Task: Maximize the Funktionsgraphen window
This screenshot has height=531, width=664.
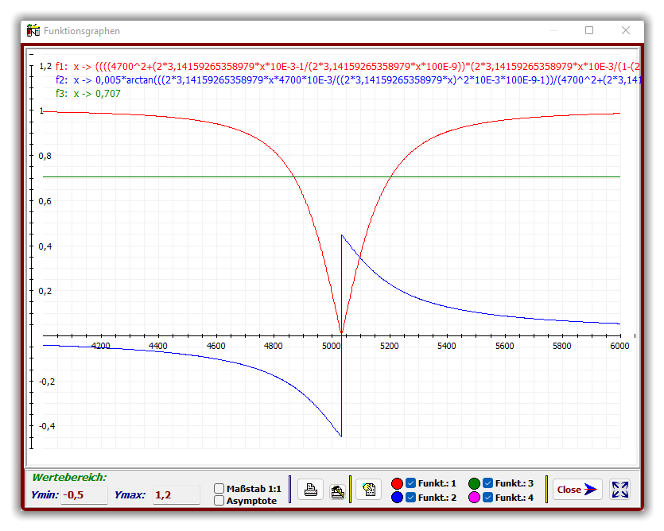Action: pos(589,30)
